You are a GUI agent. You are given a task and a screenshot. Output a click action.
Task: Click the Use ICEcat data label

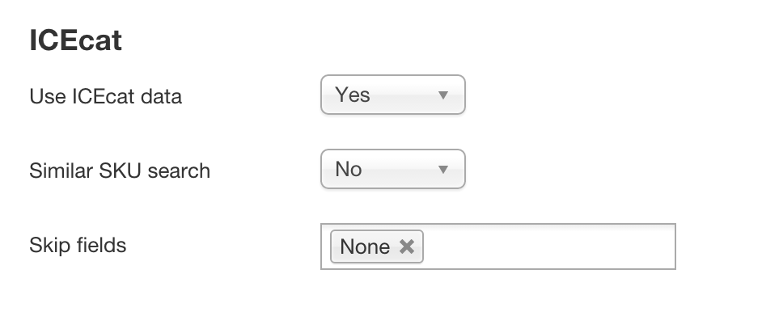105,96
